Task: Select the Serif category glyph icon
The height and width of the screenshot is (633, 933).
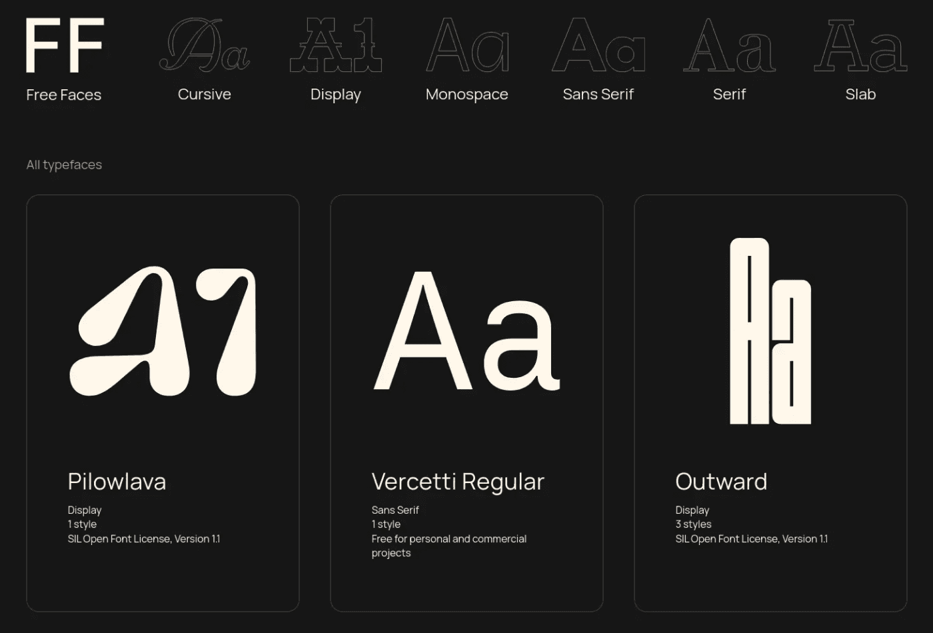Action: click(730, 45)
